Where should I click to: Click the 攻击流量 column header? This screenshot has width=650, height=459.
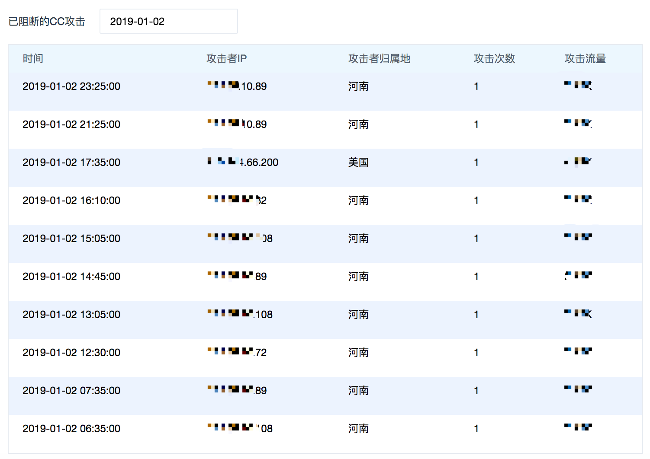tap(585, 59)
